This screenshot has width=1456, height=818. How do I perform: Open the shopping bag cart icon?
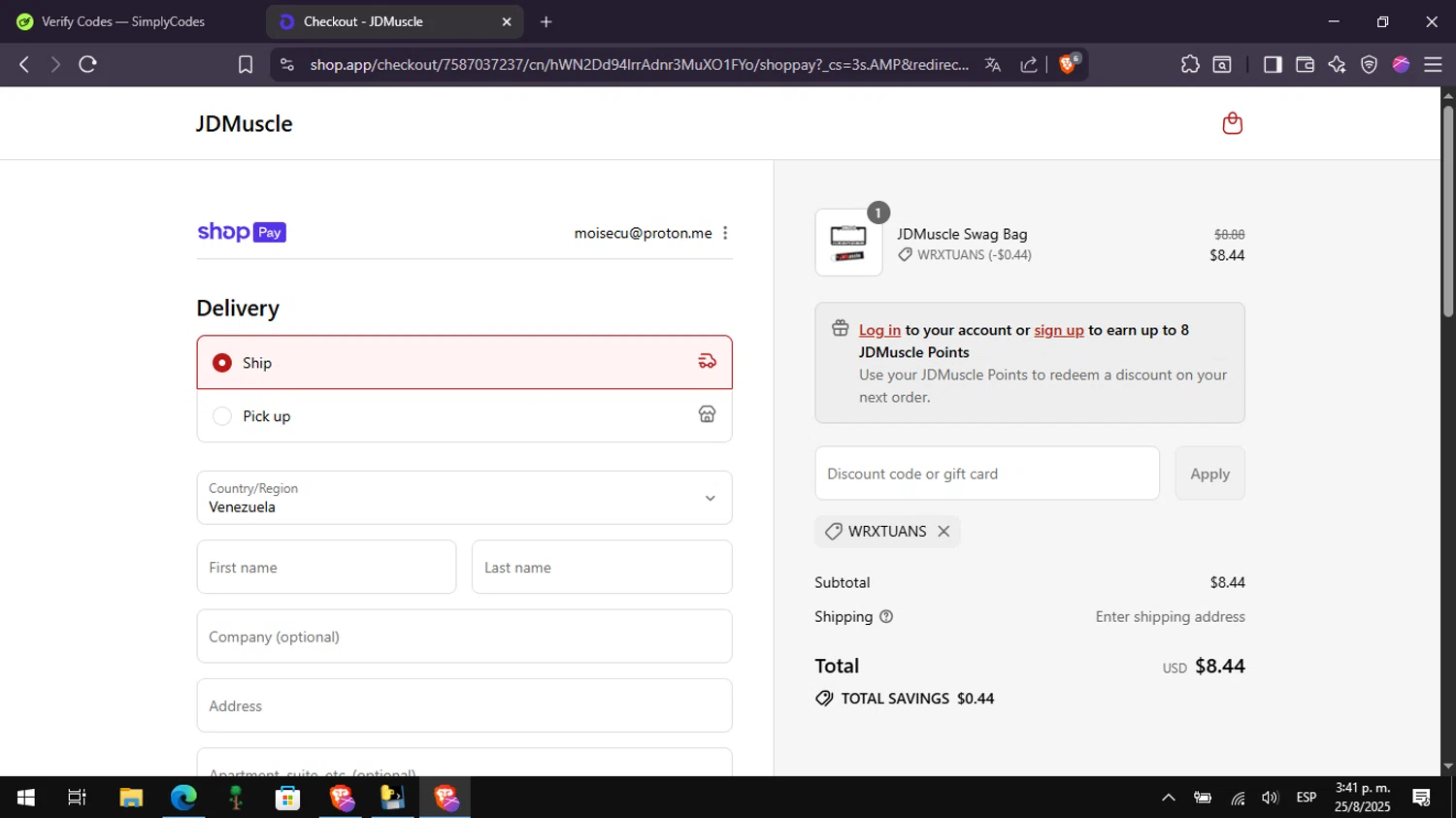1232,123
